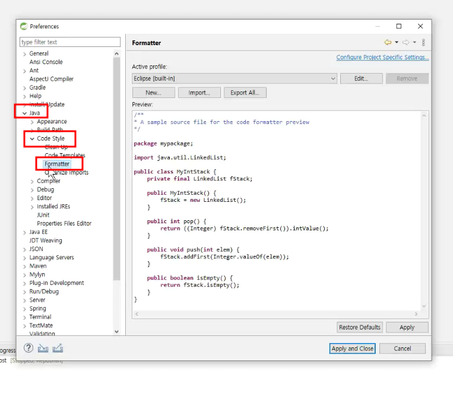Click the preview horizontal scrollbar right arrow

(x=416, y=314)
